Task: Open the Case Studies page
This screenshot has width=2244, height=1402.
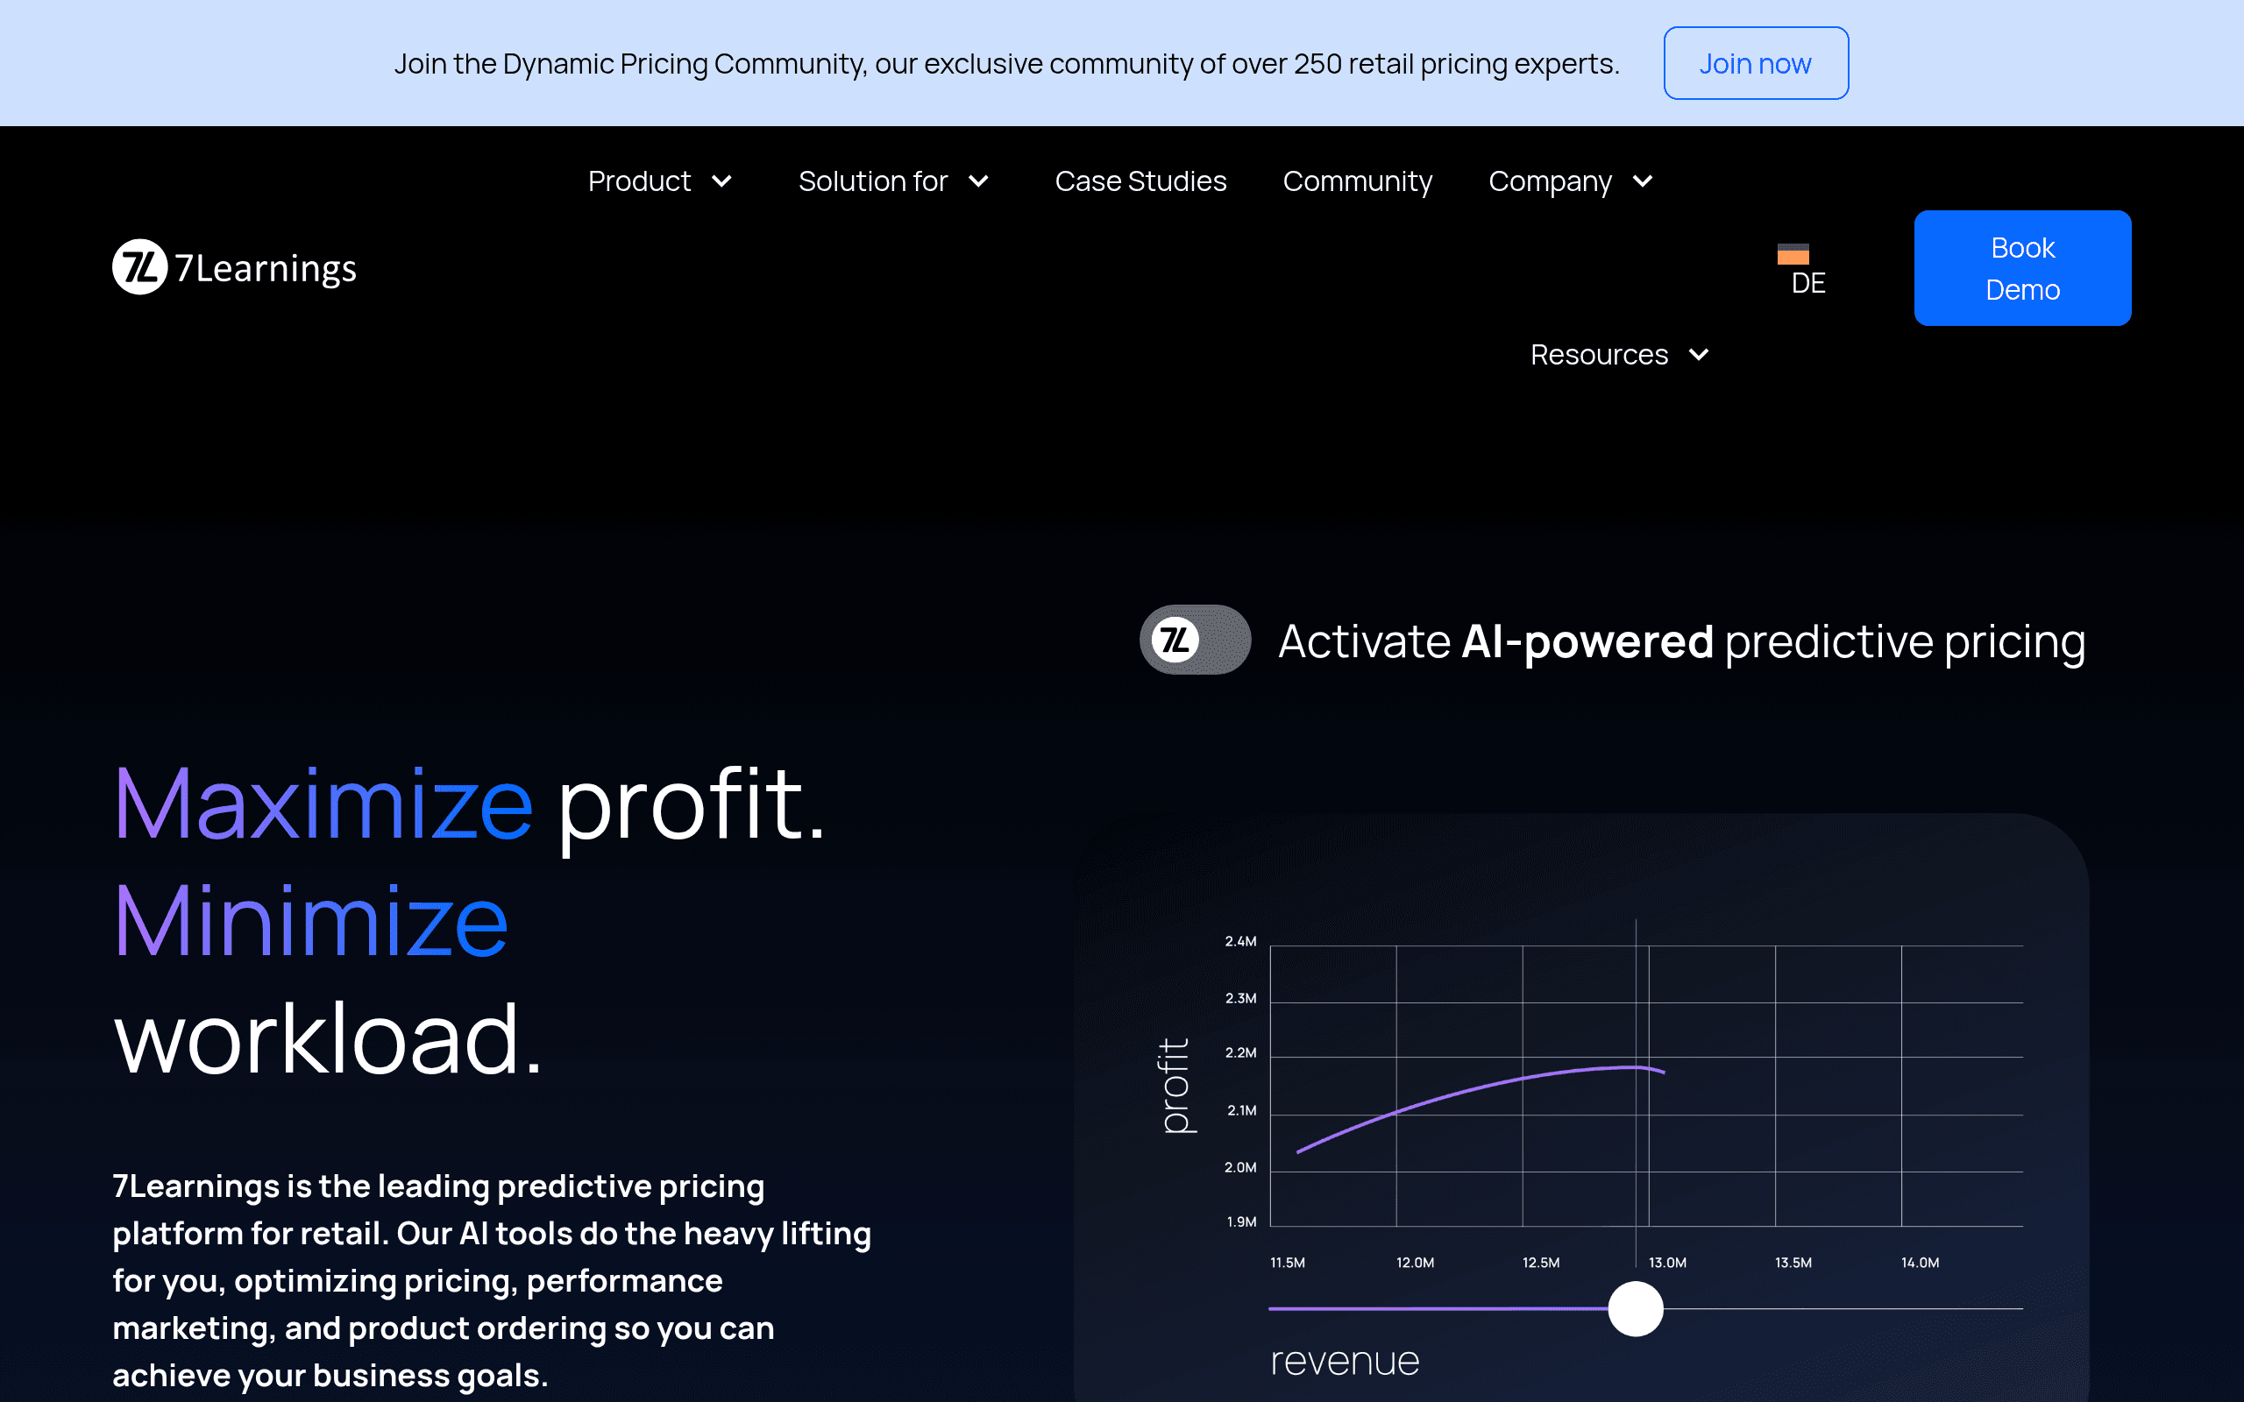Action: pos(1140,181)
